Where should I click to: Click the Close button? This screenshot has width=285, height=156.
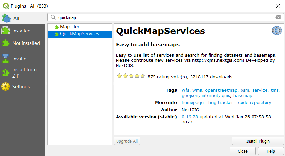[243, 151]
